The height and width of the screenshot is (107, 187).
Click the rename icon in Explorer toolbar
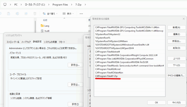pos(17,14)
